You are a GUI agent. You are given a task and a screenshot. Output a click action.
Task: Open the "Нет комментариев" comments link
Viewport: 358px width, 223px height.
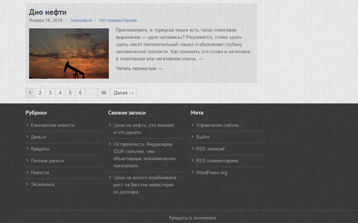tap(118, 20)
